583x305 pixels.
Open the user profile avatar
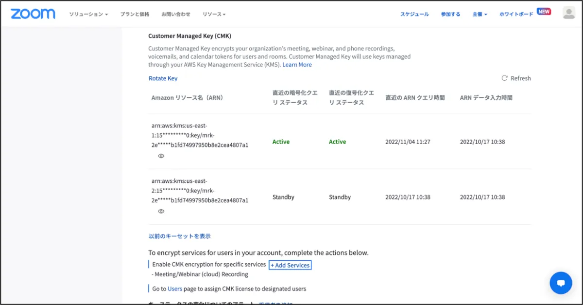point(568,13)
